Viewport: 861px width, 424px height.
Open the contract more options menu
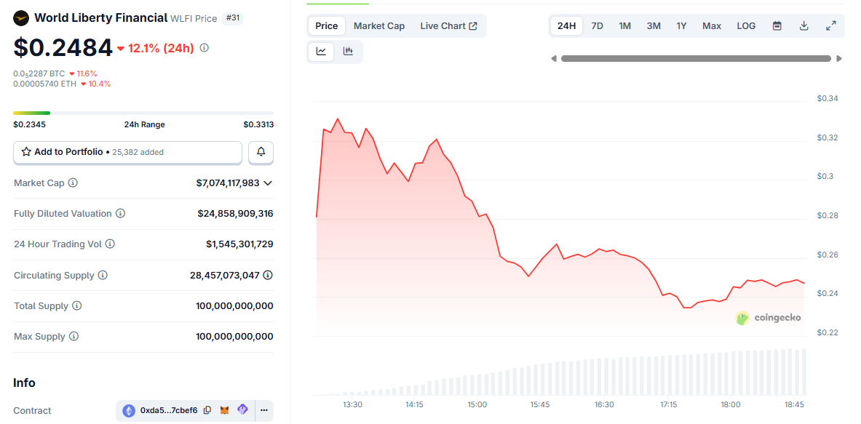click(x=263, y=410)
